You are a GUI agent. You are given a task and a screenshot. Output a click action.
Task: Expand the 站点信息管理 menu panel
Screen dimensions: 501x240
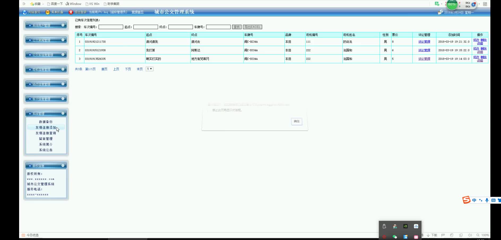[46, 84]
